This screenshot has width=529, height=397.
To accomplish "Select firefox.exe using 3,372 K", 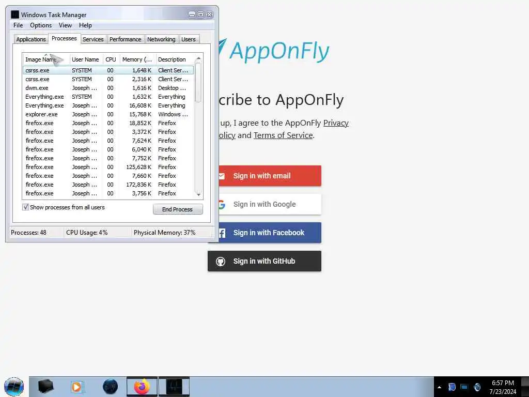I will tap(108, 132).
